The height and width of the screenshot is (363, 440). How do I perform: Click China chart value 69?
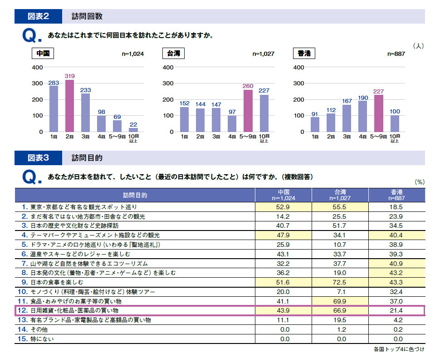(x=117, y=117)
